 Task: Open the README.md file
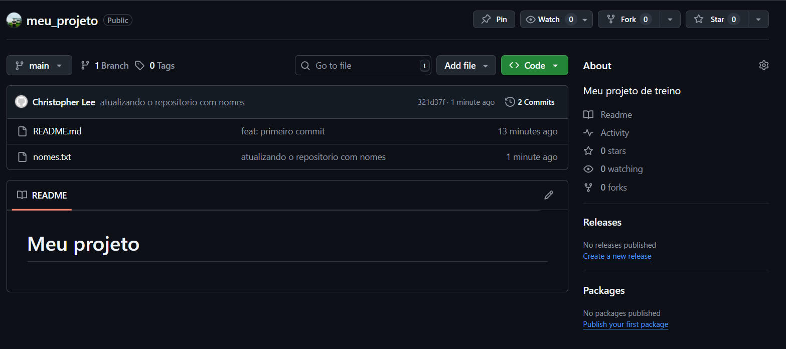click(x=57, y=131)
